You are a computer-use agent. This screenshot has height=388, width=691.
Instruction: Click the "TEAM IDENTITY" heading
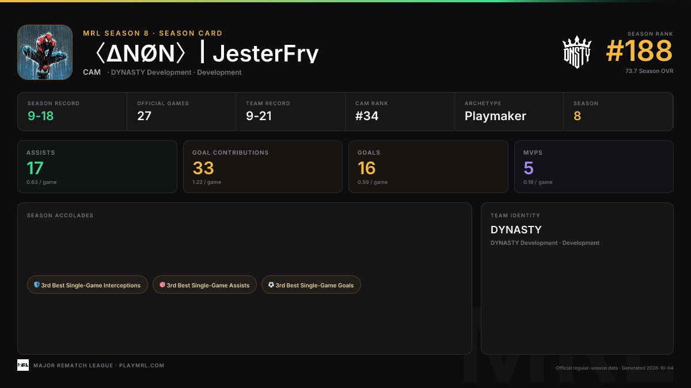click(515, 216)
